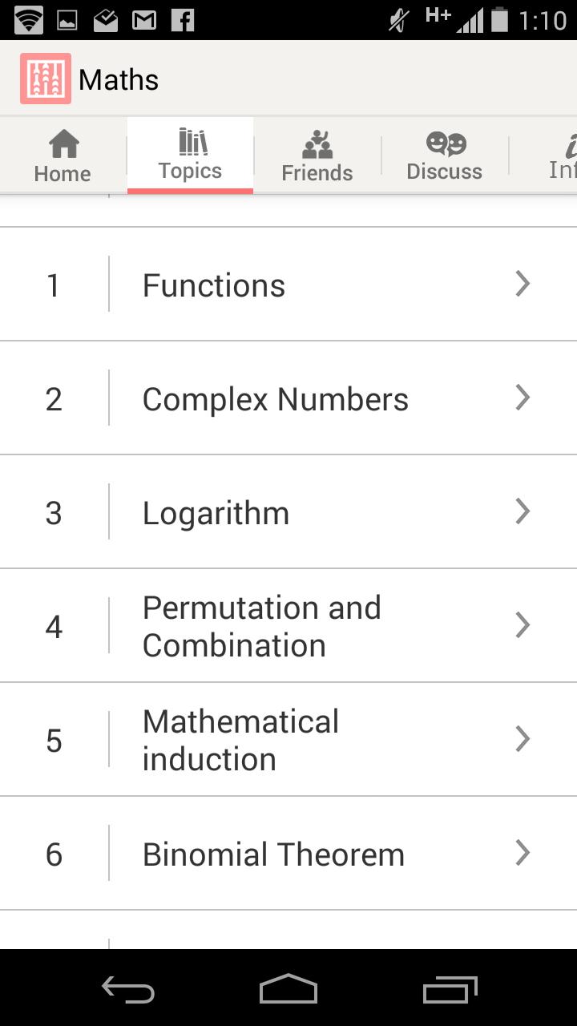Expand the Functions topic chevron
The width and height of the screenshot is (577, 1026).
[x=523, y=284]
